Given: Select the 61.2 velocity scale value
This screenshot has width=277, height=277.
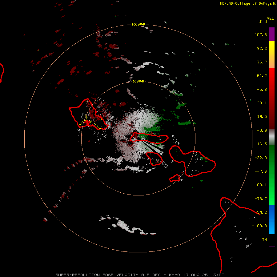Looking at the screenshot, I should [262, 76].
